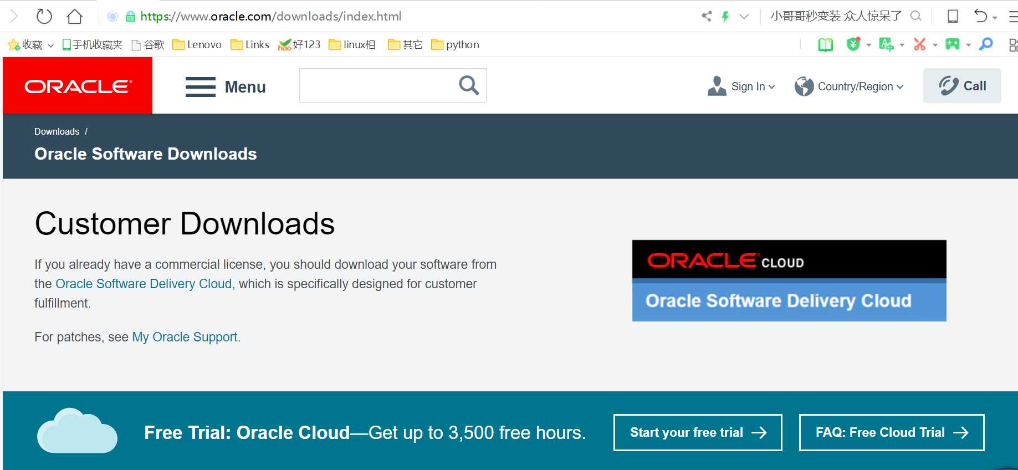Reload the page with the refresh icon
The height and width of the screenshot is (470, 1018).
[44, 16]
